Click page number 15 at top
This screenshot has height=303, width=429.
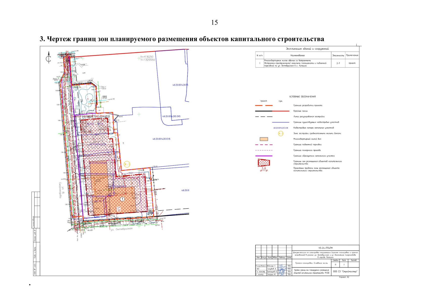click(x=214, y=22)
